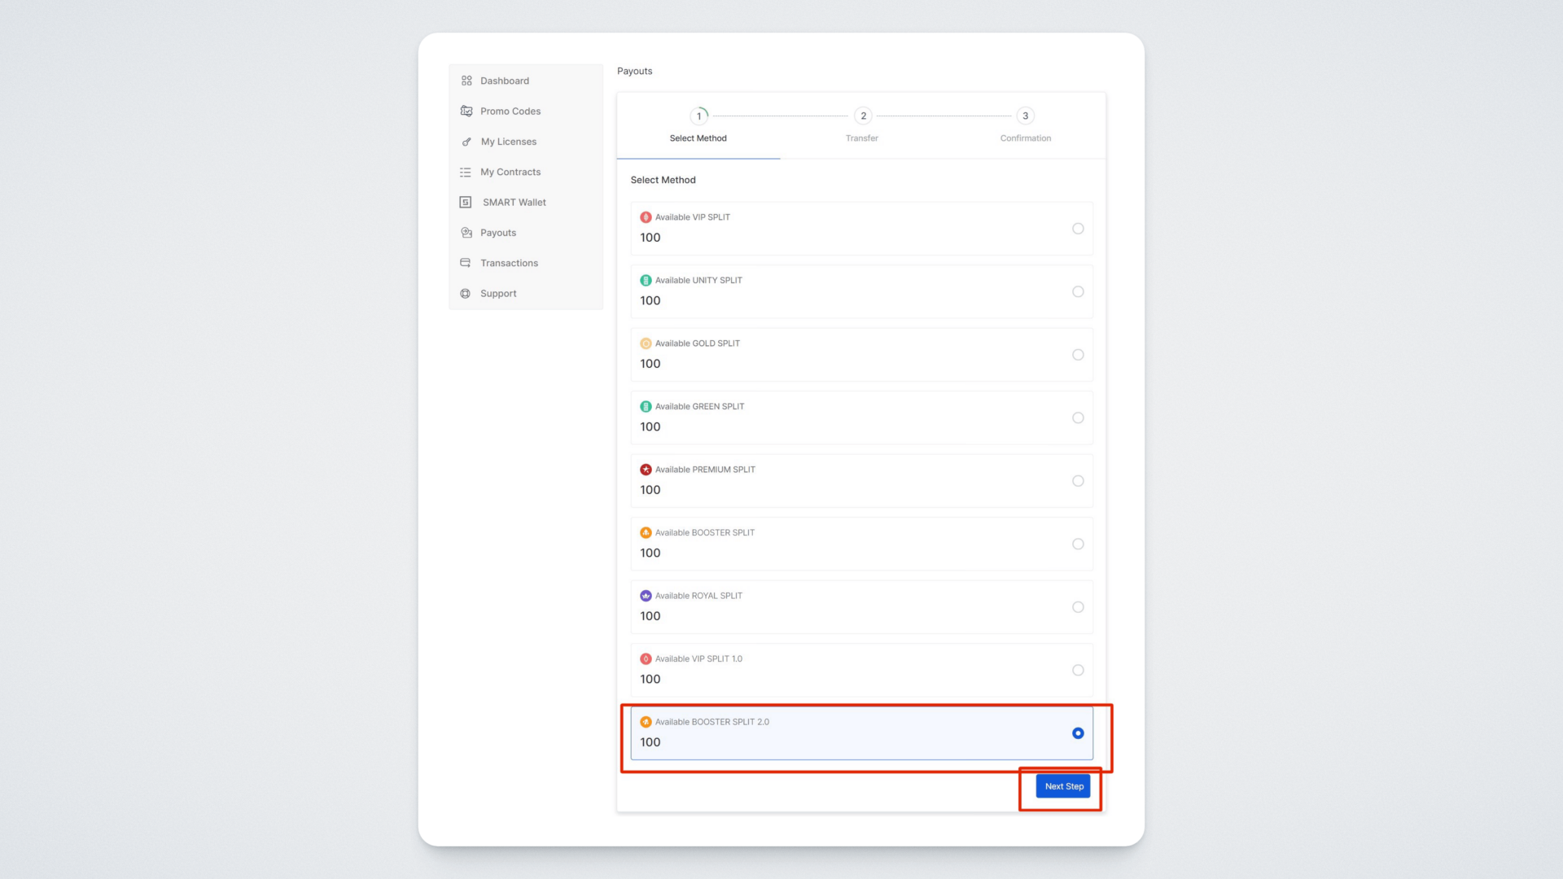Click the Payouts sidebar icon
1563x879 pixels.
click(x=466, y=233)
